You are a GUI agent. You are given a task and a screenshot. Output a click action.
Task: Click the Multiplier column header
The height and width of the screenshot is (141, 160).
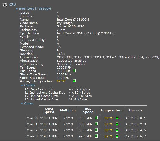68,110
